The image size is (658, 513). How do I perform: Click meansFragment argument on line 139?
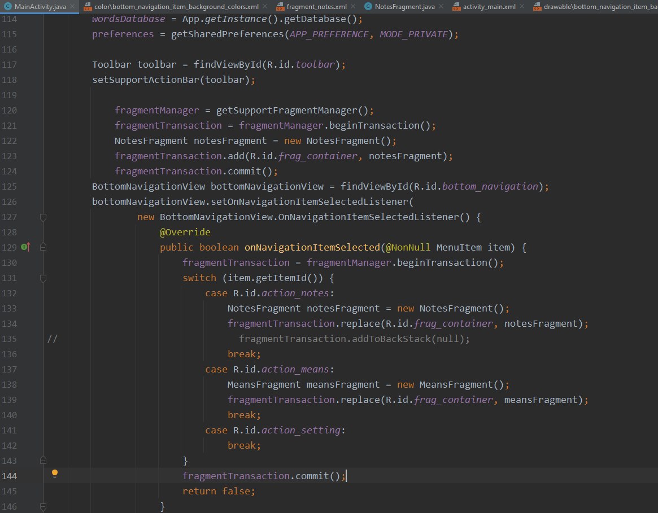coord(541,400)
